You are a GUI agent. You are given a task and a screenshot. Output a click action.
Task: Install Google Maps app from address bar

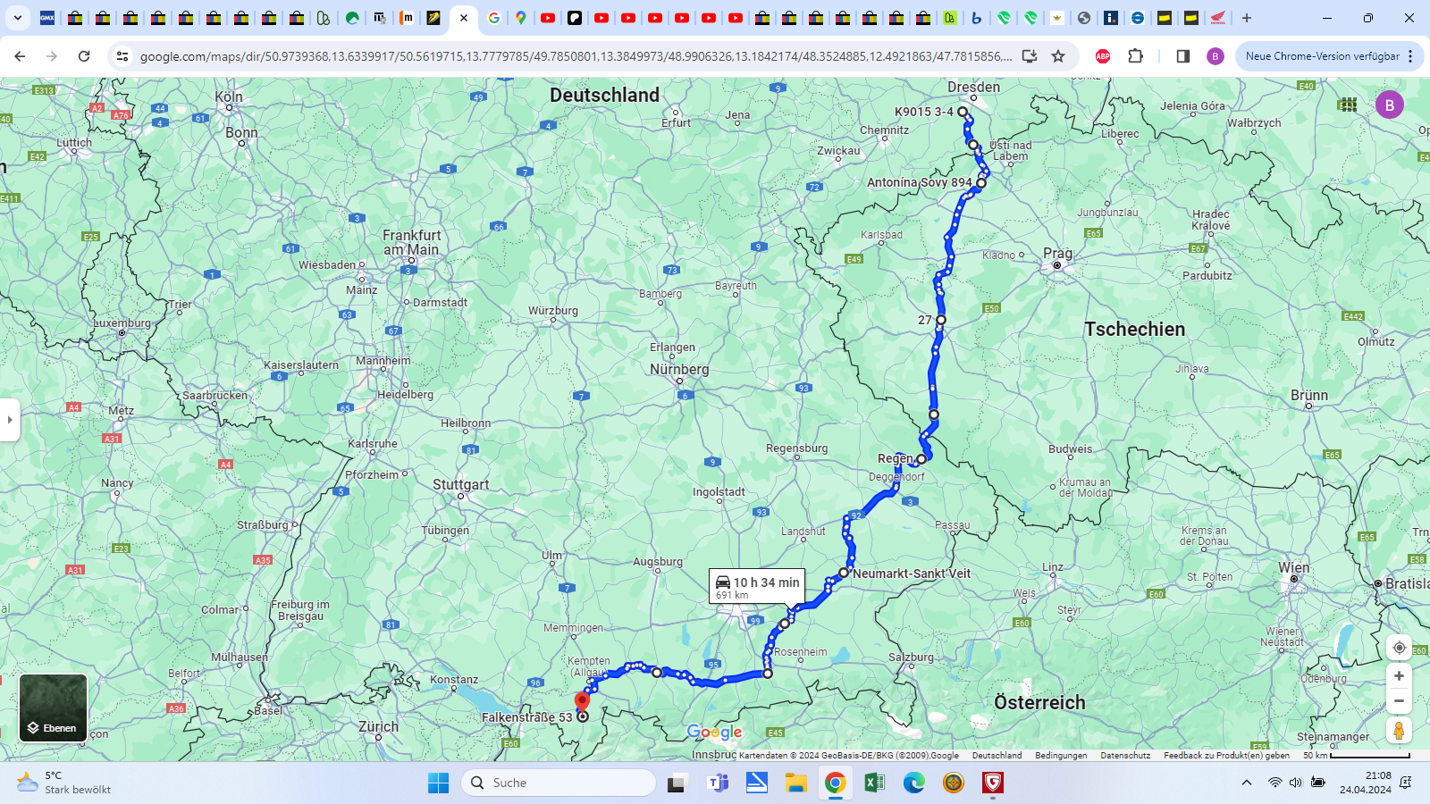1030,56
